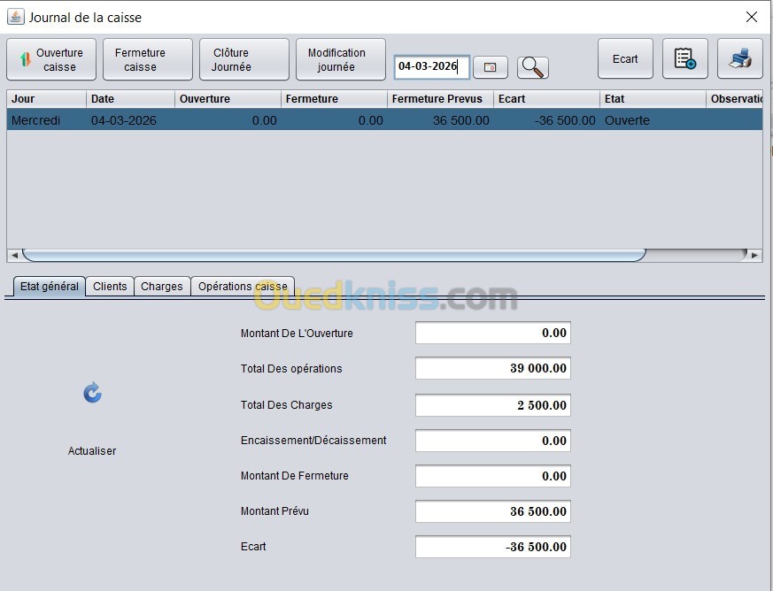Screen dimensions: 773x591
Task: Click the Ouverture caisse button
Action: pyautogui.click(x=51, y=59)
